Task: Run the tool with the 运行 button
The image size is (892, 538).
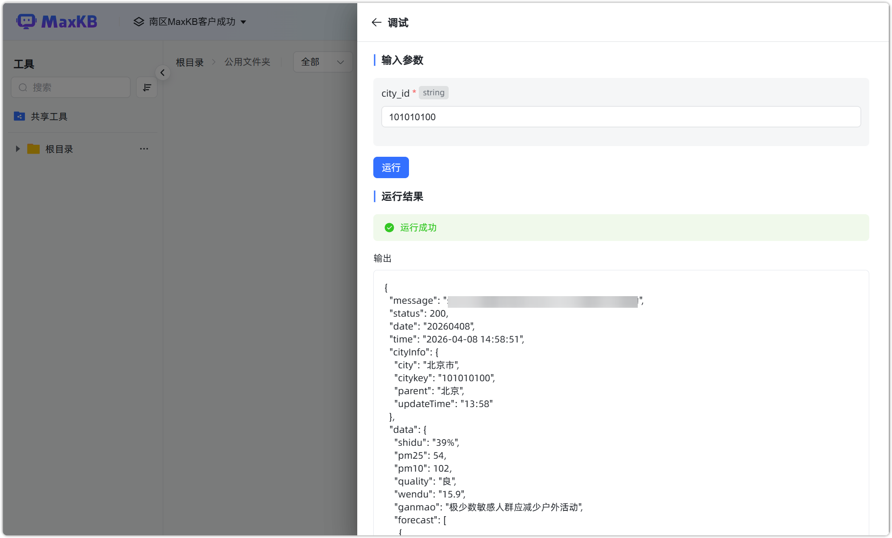Action: 391,167
